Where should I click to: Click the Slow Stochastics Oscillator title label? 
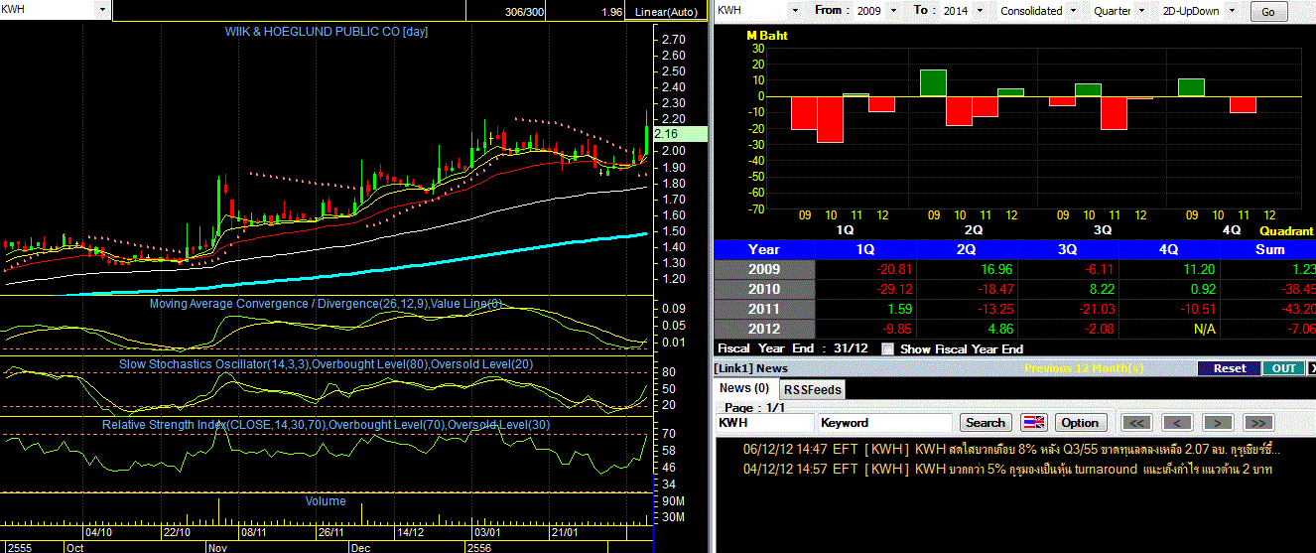point(327,364)
